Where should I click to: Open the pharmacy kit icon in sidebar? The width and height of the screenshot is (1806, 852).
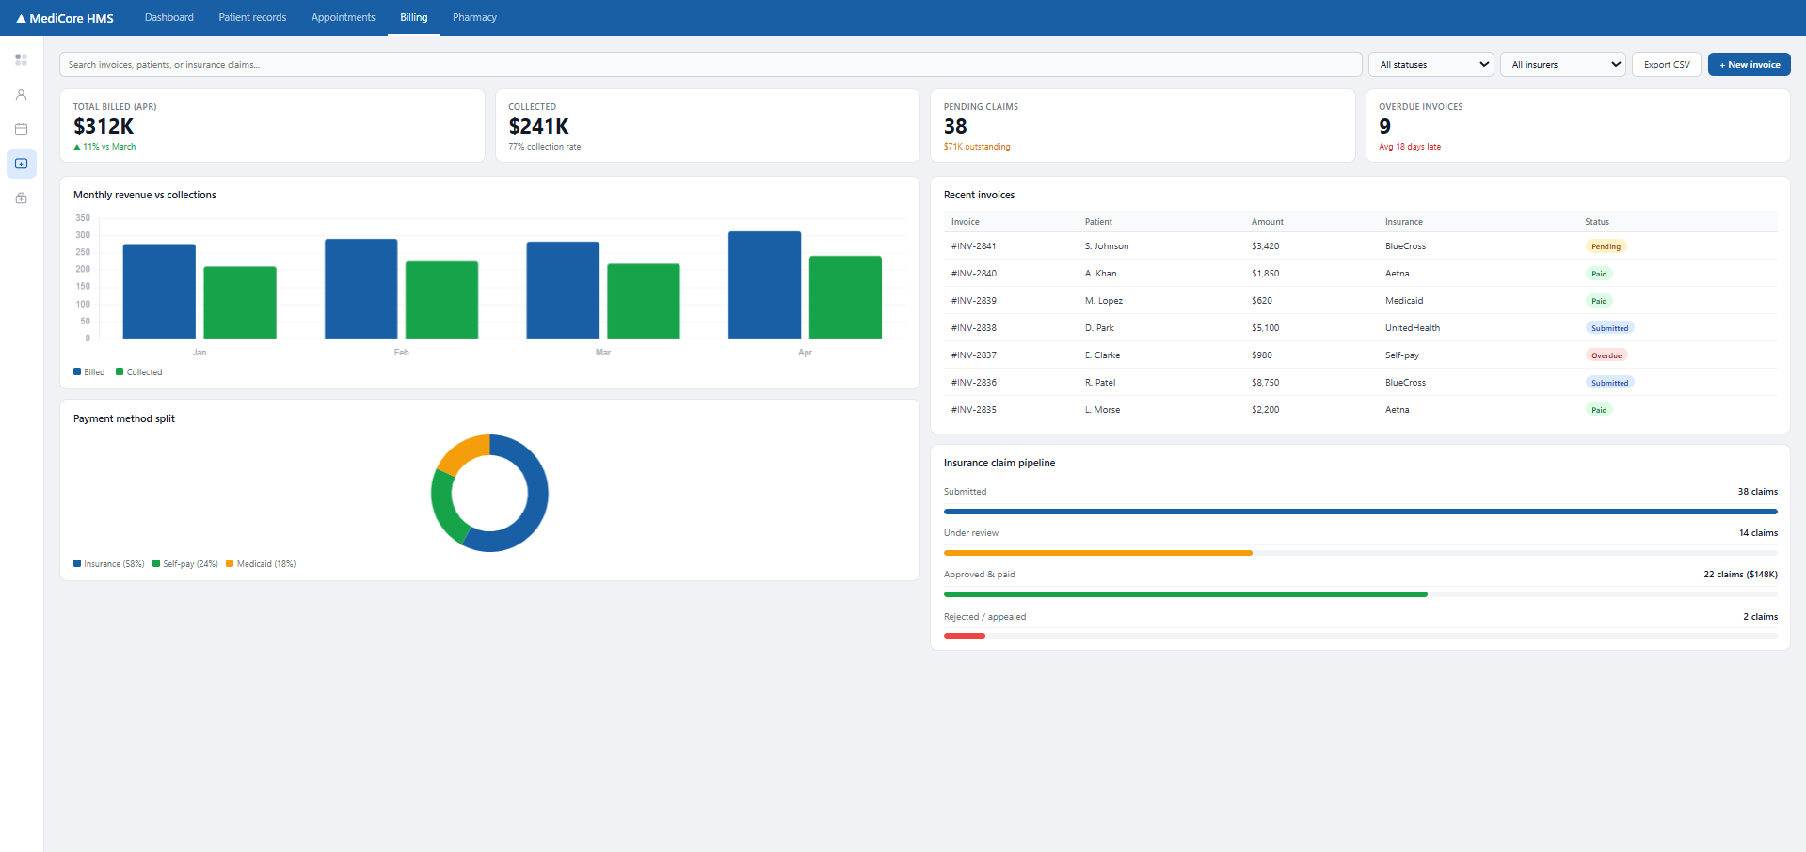[x=21, y=198]
